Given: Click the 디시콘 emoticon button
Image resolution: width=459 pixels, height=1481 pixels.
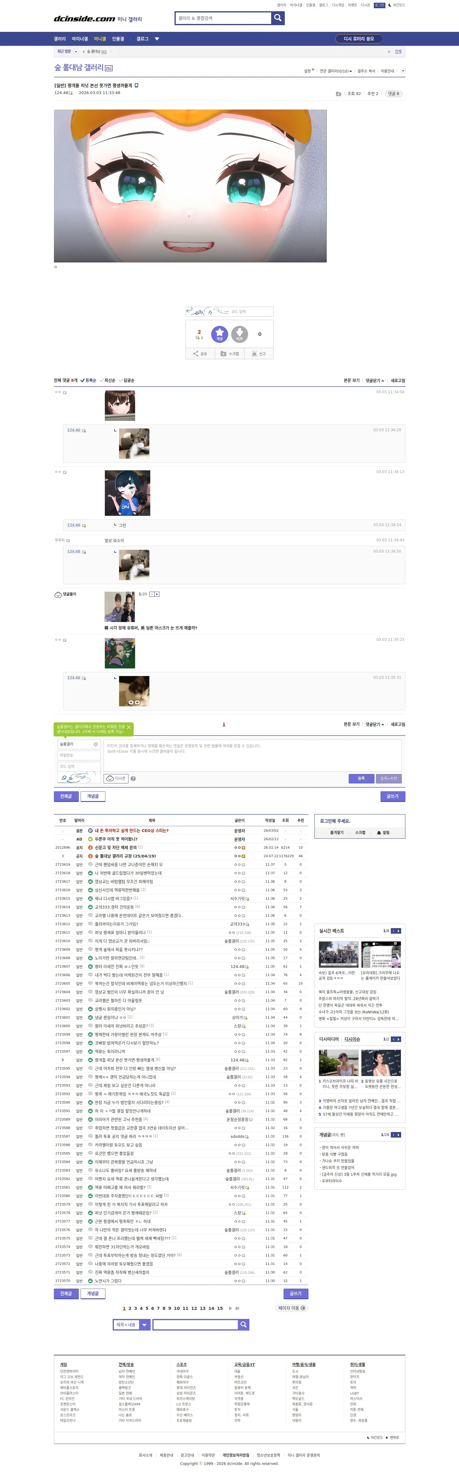Looking at the screenshot, I should pyautogui.click(x=116, y=779).
